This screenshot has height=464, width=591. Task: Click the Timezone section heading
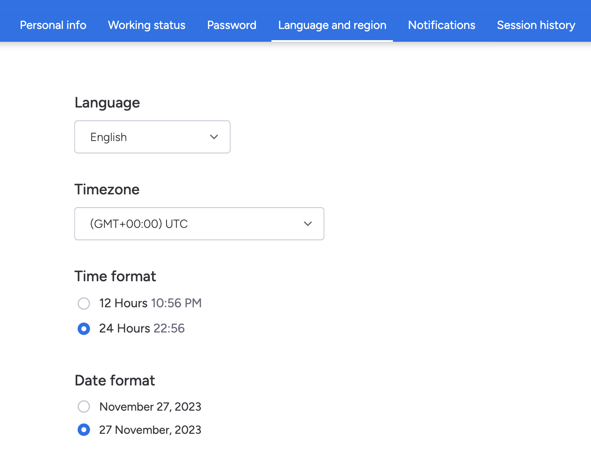tap(107, 189)
